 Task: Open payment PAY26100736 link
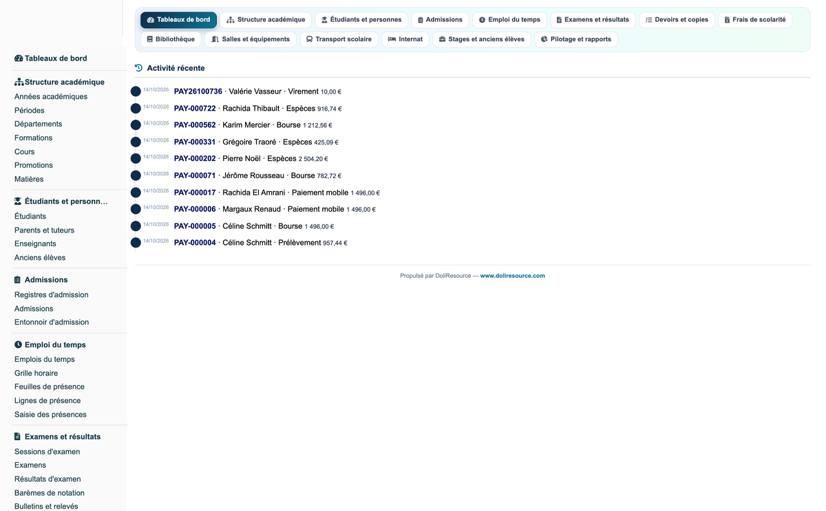(198, 91)
